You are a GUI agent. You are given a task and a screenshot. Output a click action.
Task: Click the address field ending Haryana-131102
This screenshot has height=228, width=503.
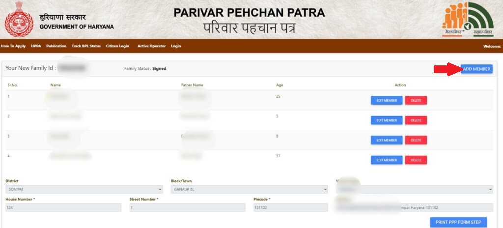[x=415, y=208]
